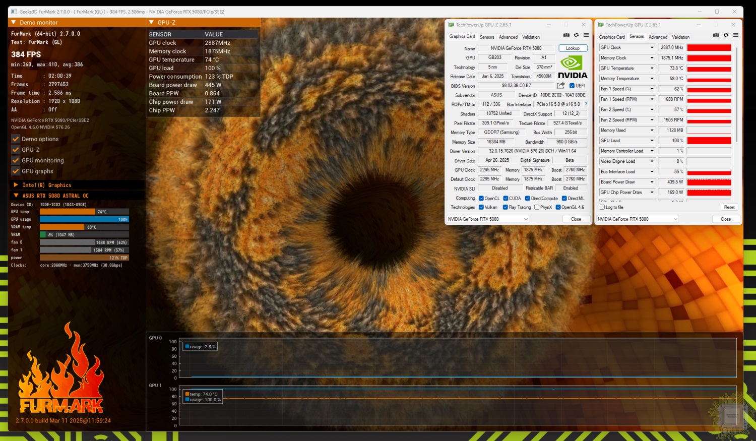Toggle GPU-Z checkbox in Demo monitor
This screenshot has width=756, height=441.
click(16, 150)
